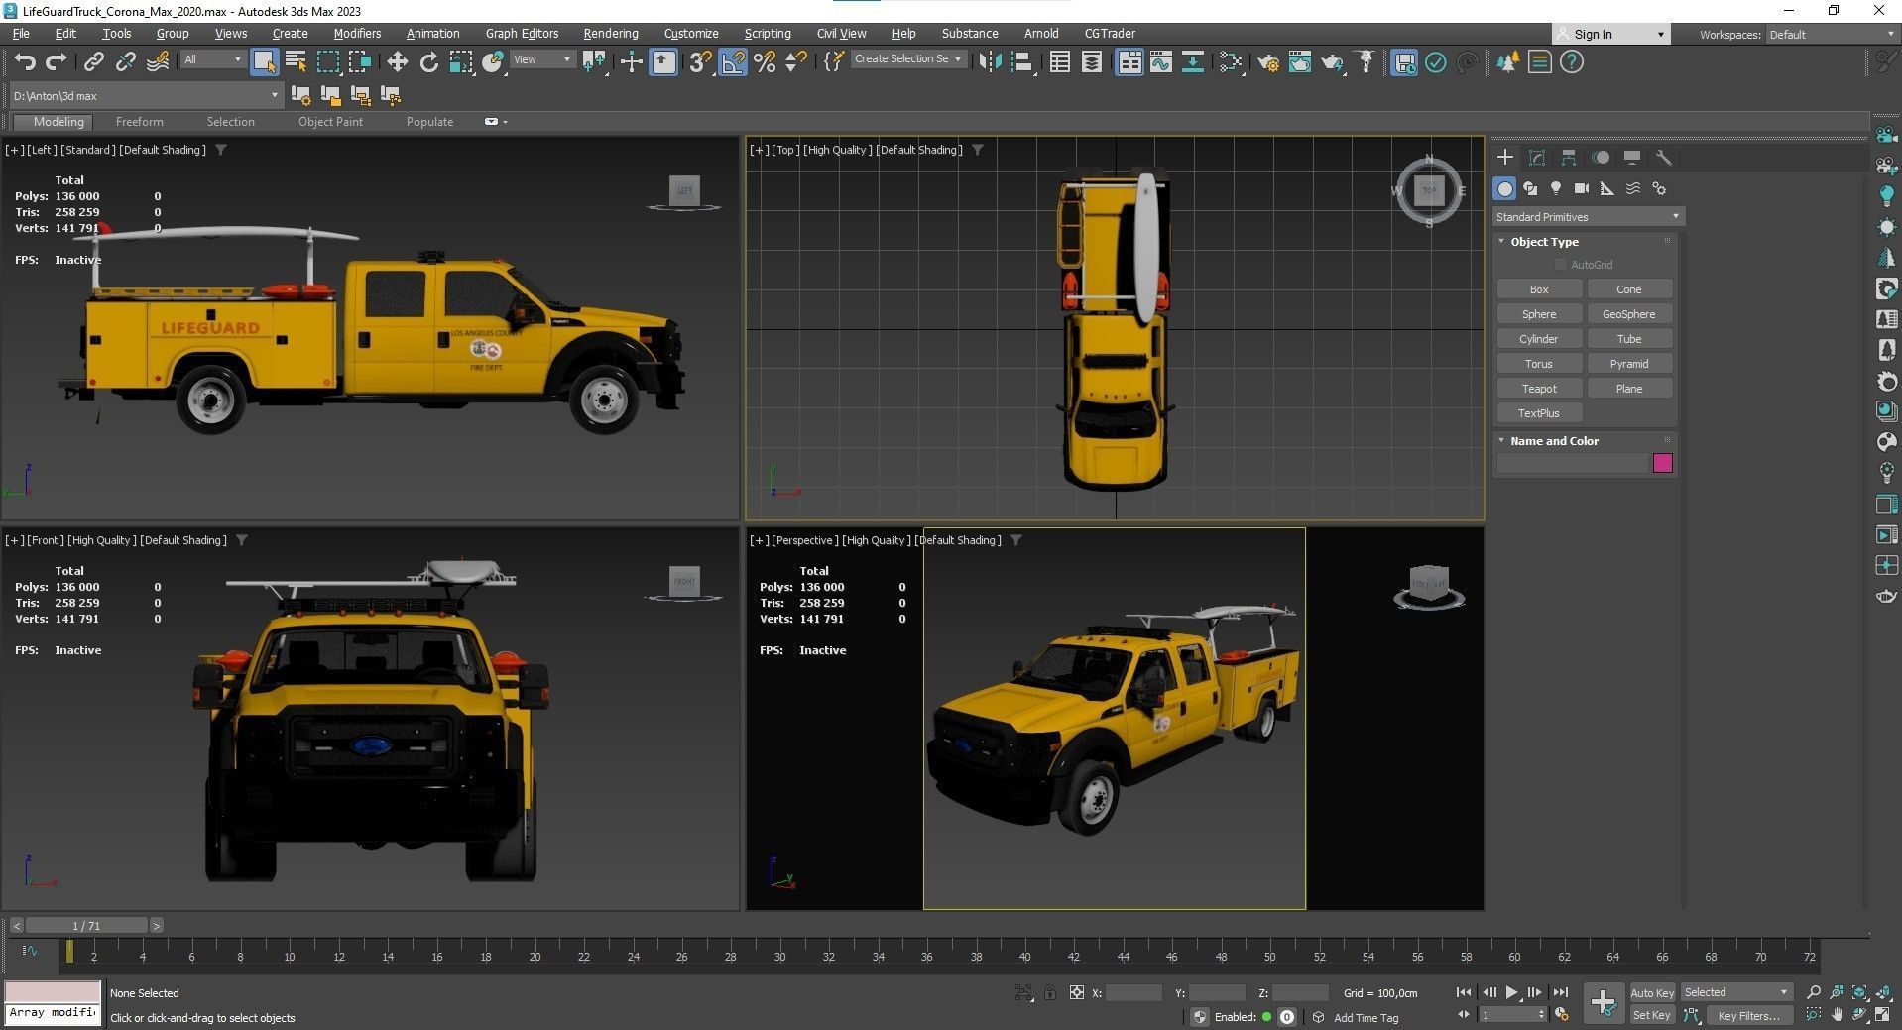Open the Schematic View
This screenshot has height=1030, width=1902.
coord(1192,62)
